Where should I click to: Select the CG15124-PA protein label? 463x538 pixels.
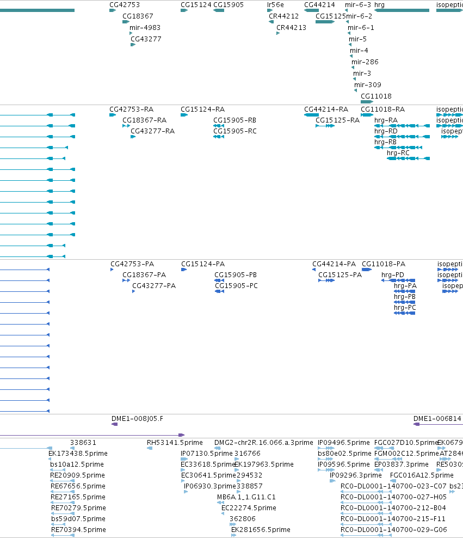pyautogui.click(x=203, y=264)
